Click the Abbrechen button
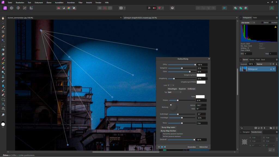 203,147
